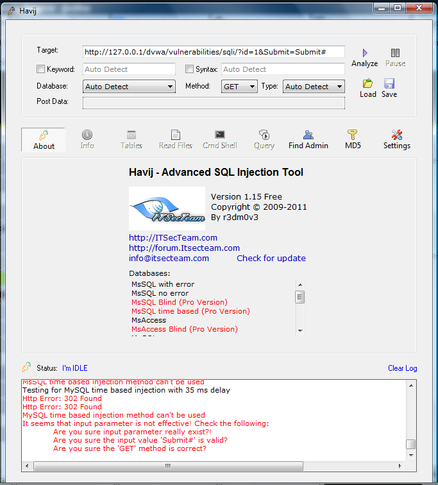Expand the Database Auto Detect dropdown
The image size is (438, 485).
click(x=129, y=87)
